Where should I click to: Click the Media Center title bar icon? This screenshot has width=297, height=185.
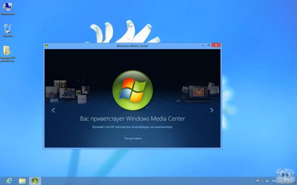point(47,46)
